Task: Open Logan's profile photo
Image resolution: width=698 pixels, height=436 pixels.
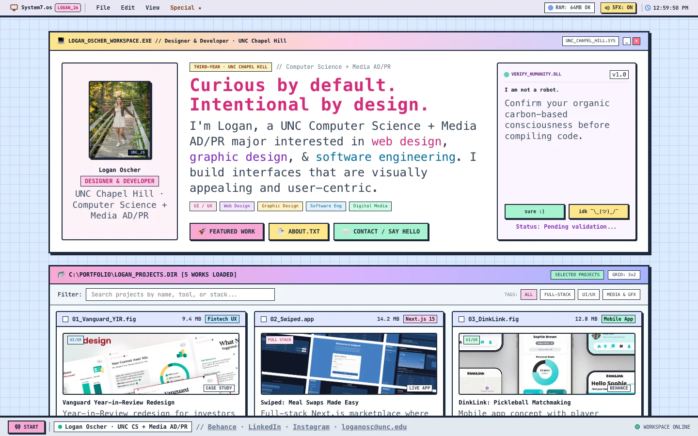Action: click(x=120, y=120)
